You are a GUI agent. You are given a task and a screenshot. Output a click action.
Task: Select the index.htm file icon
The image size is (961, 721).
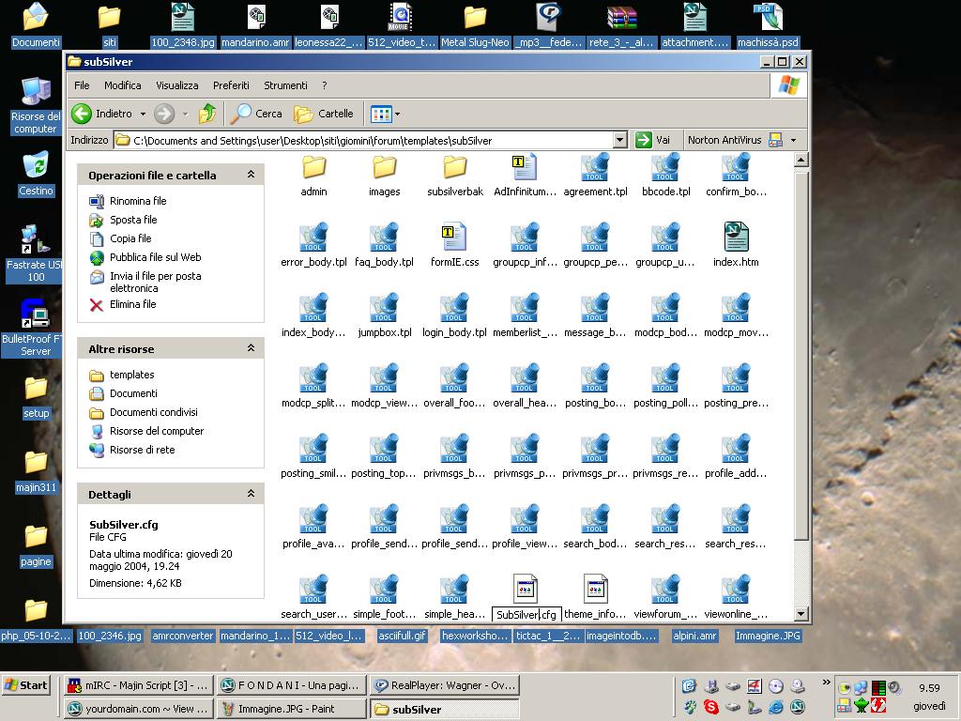pyautogui.click(x=736, y=237)
